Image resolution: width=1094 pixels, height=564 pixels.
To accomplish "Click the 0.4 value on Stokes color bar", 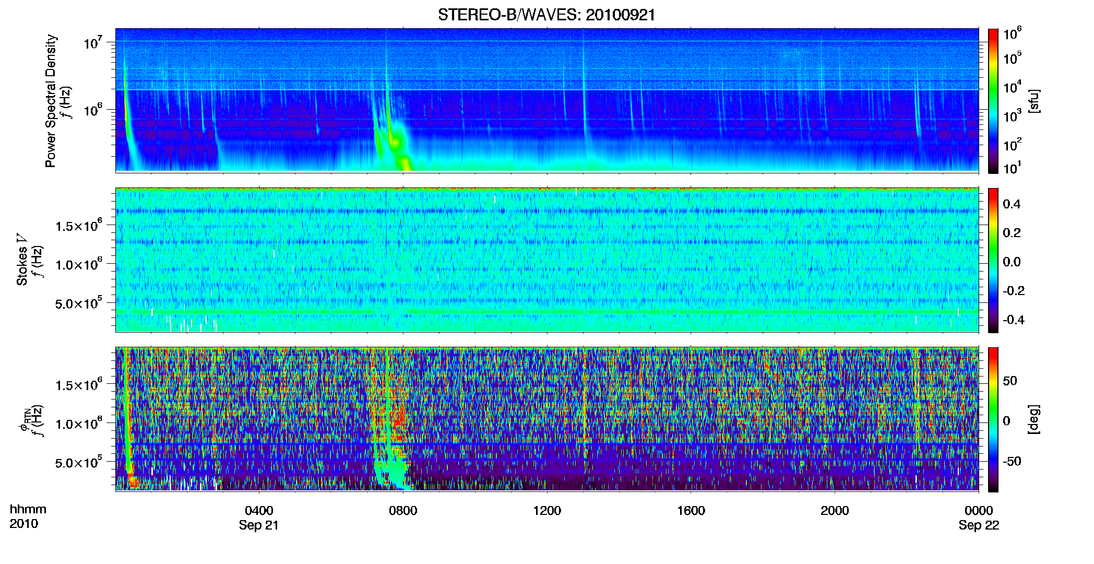I will [1012, 204].
